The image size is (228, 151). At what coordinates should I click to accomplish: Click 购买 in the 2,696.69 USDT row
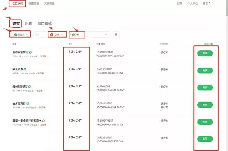coord(205,139)
